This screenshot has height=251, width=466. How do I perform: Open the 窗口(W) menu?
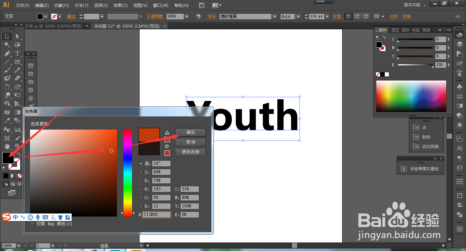pos(161,5)
